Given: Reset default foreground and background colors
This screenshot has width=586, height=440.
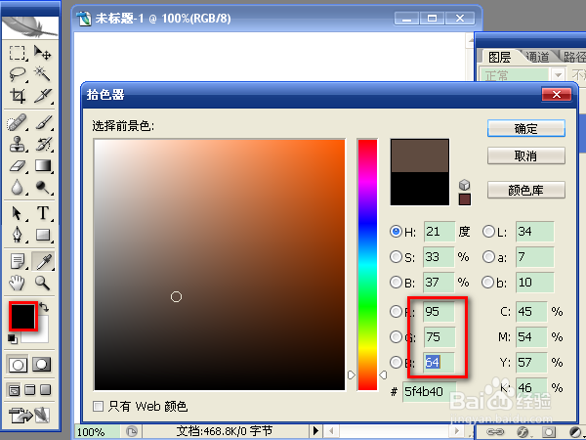Looking at the screenshot, I should [x=12, y=338].
